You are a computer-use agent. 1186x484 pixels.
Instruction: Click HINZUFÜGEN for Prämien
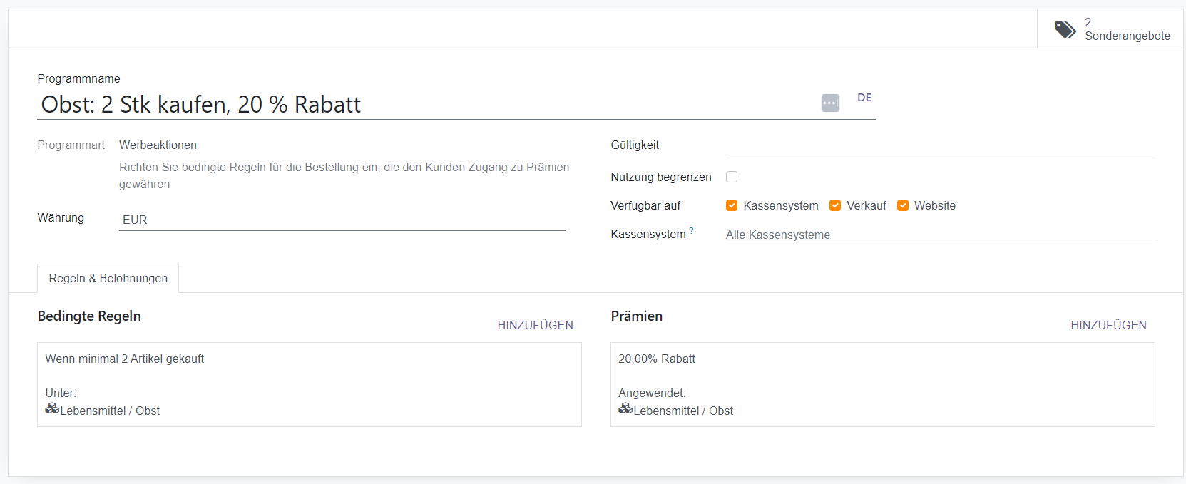pos(1108,325)
